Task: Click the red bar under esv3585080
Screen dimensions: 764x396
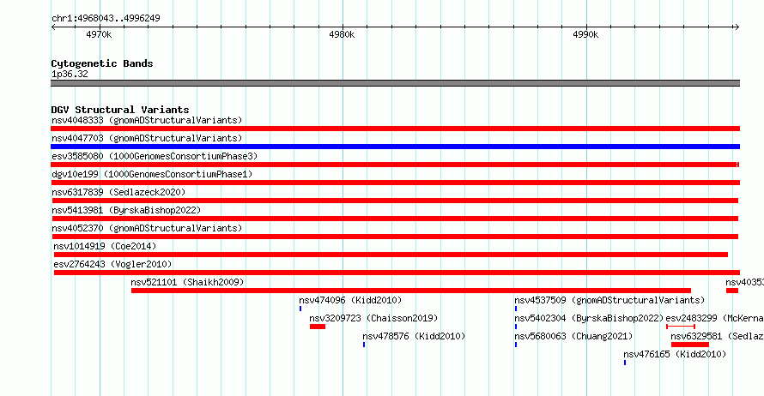Action: click(395, 165)
